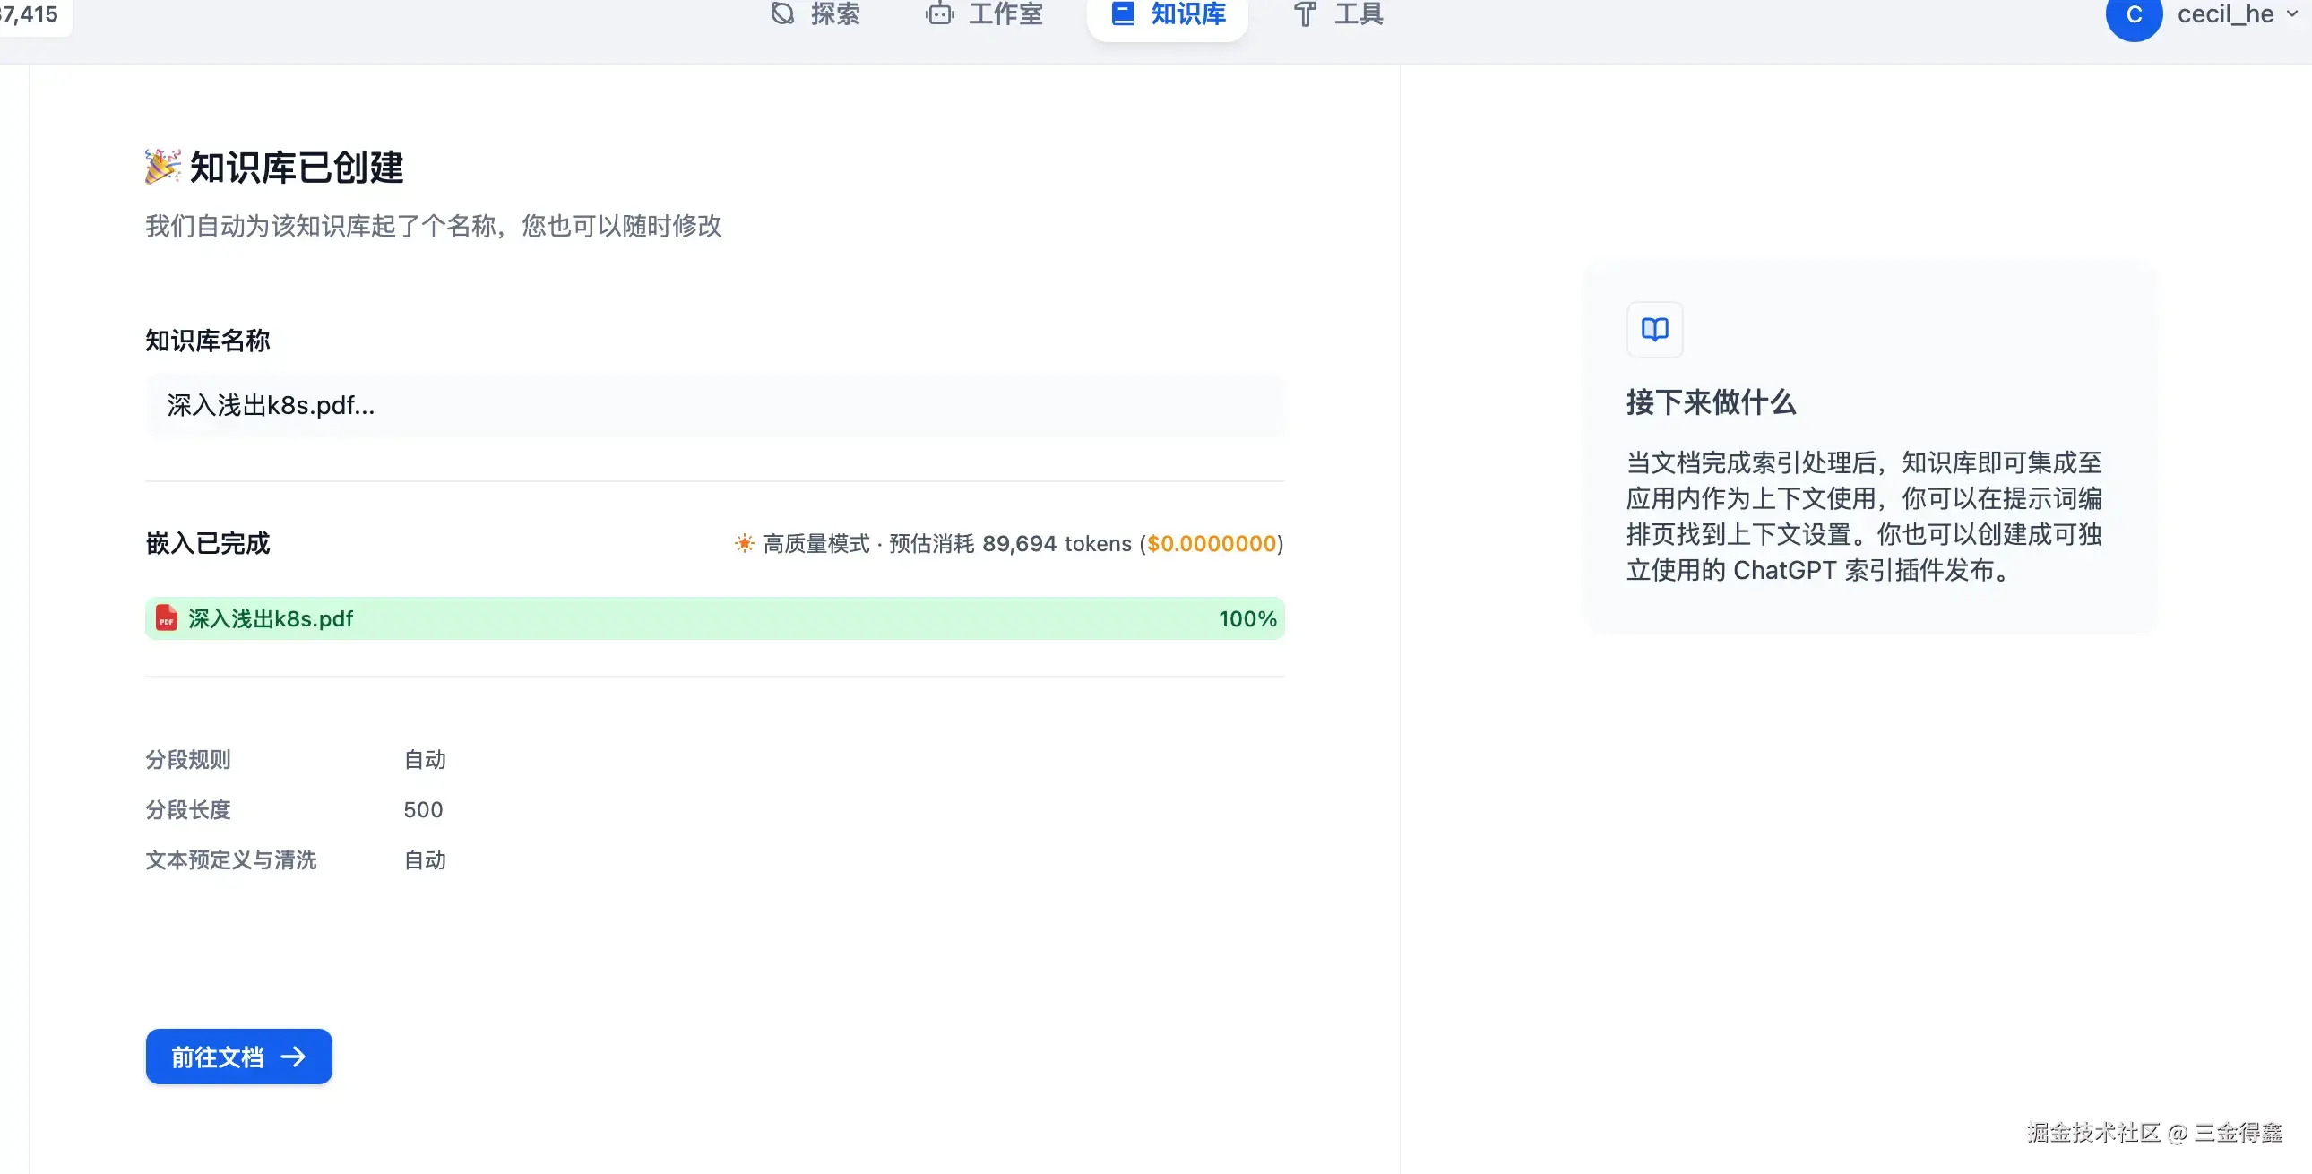
Task: Click the open book icon in side card
Action: point(1654,330)
